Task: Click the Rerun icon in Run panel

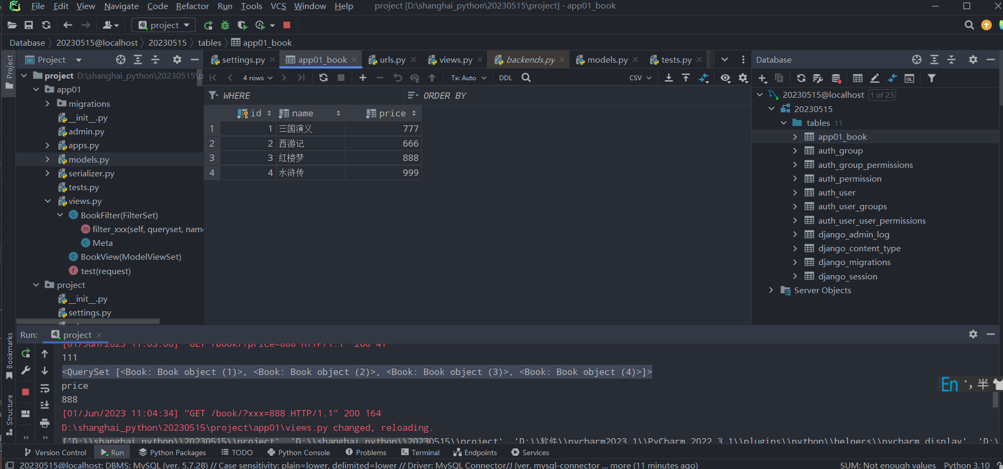Action: click(26, 353)
